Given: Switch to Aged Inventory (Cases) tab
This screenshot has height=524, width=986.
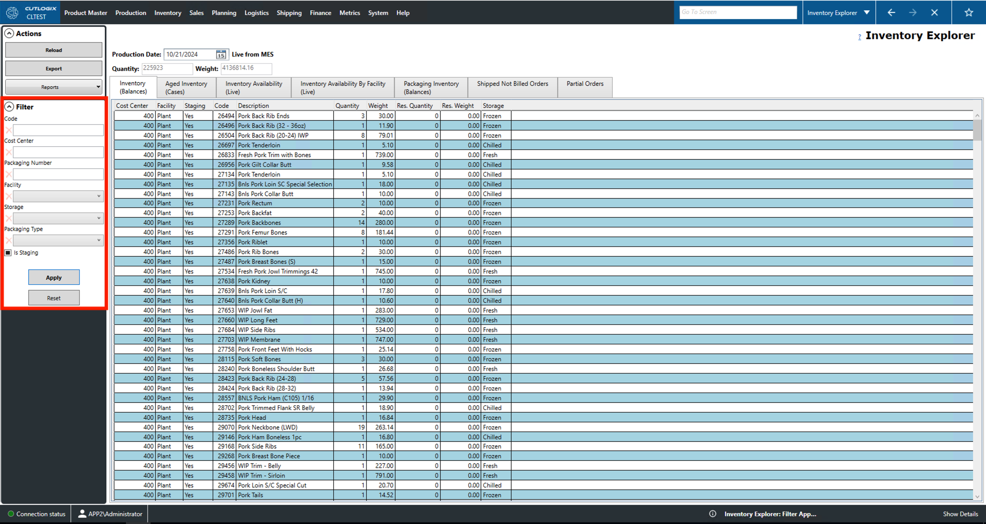Looking at the screenshot, I should [186, 87].
